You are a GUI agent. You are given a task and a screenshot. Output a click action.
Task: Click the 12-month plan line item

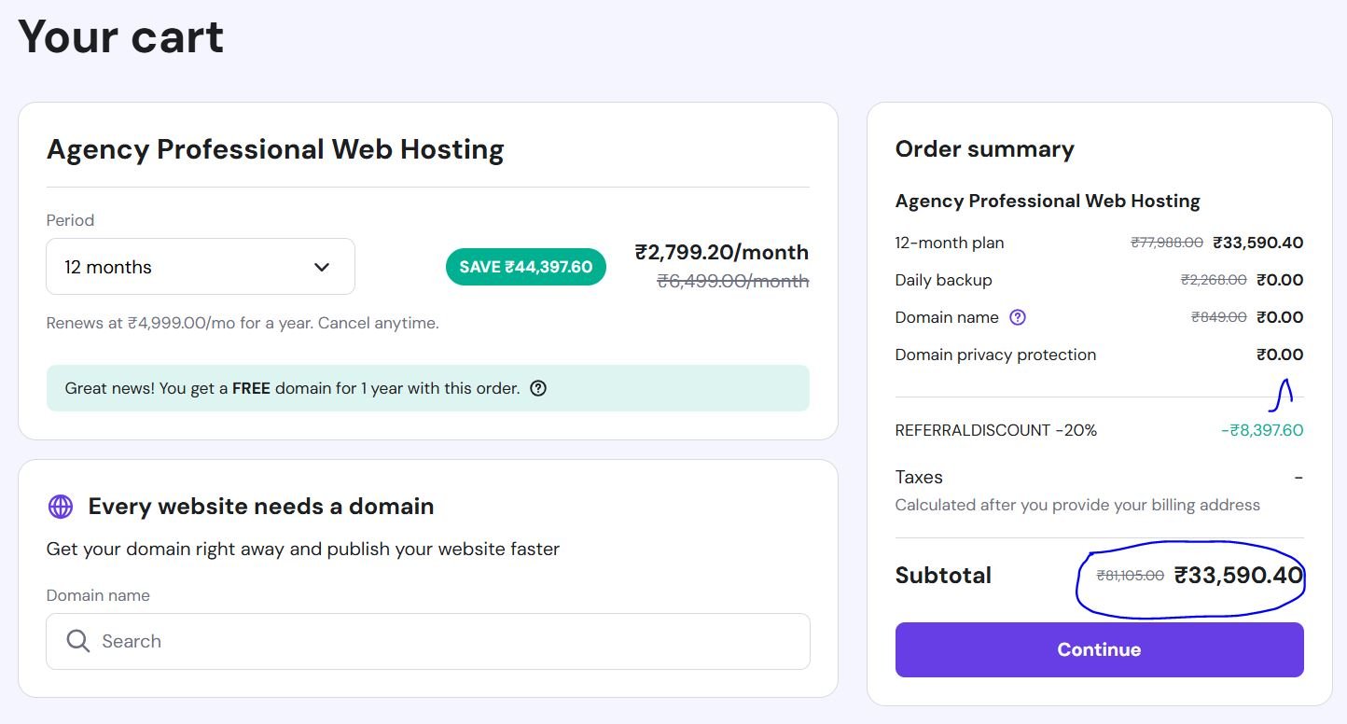tap(950, 243)
